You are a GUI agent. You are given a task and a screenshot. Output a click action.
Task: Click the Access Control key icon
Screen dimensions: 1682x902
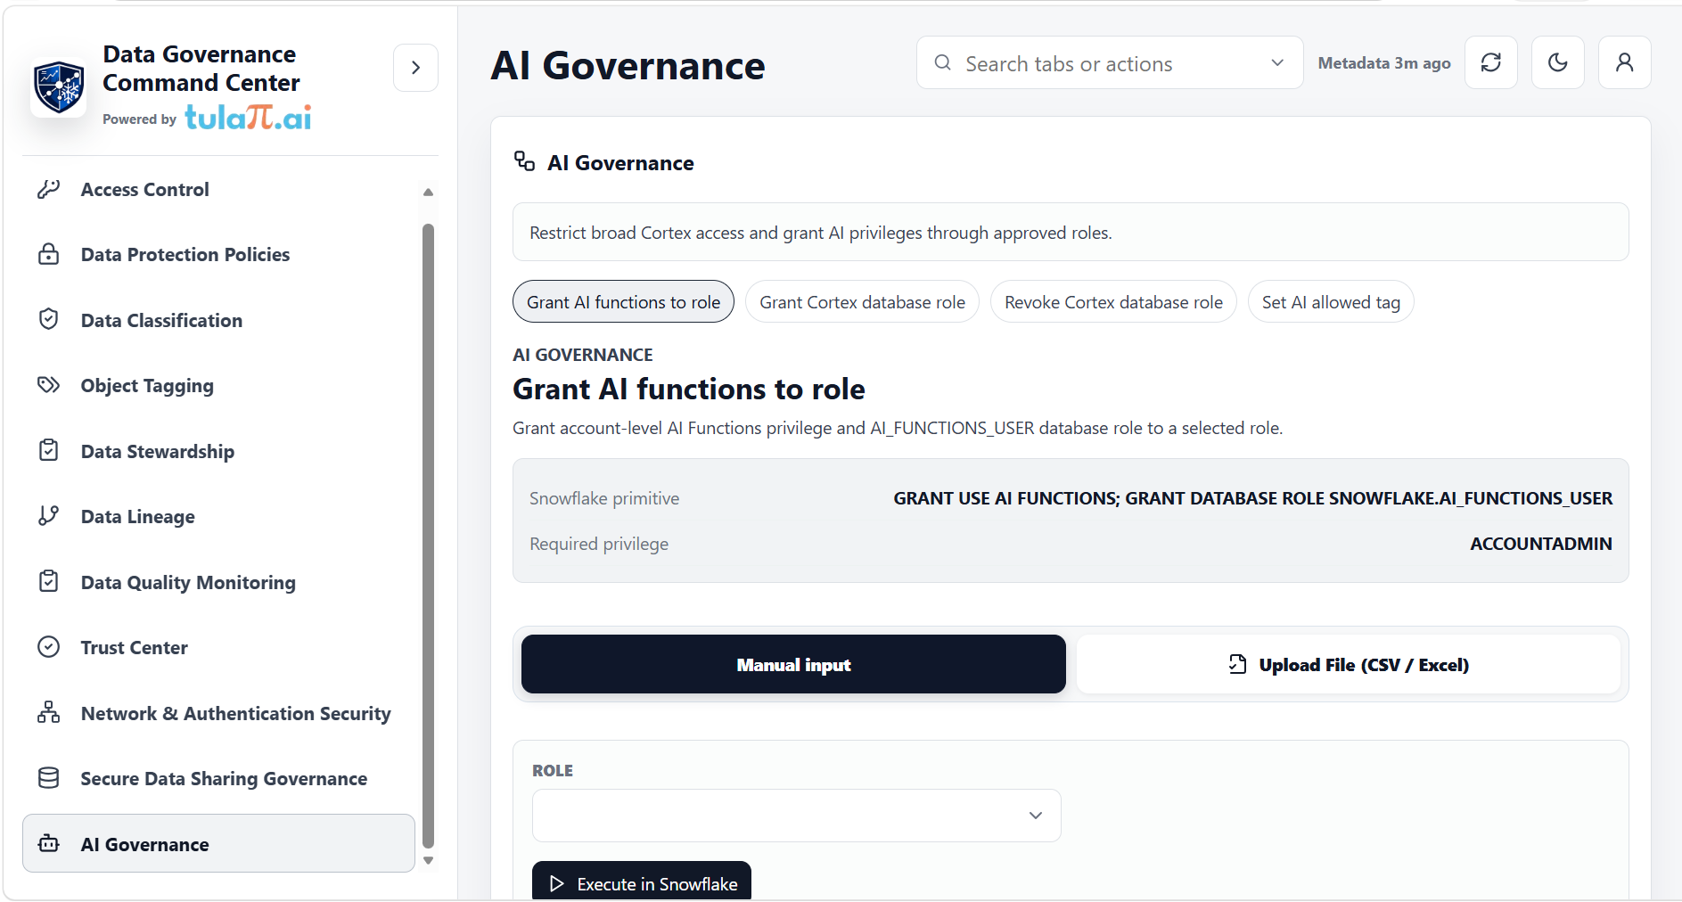[49, 189]
